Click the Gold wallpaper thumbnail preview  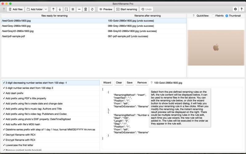[x=216, y=48]
